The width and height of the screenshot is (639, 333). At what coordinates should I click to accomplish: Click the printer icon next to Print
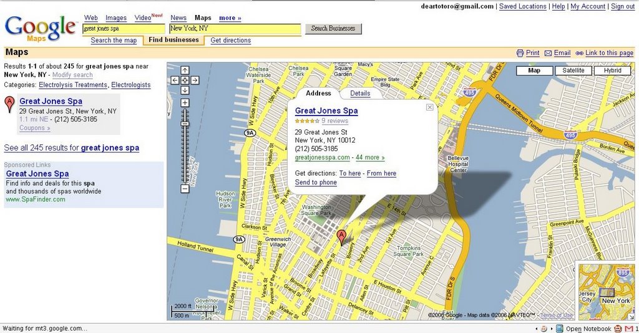[520, 53]
